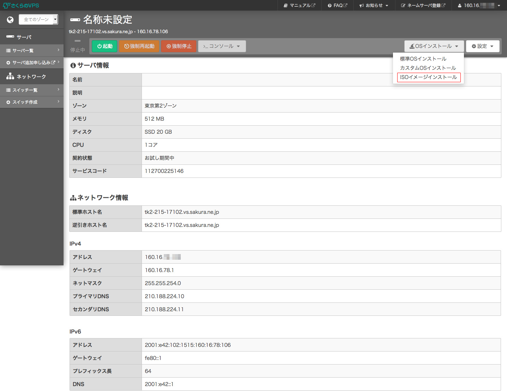The height and width of the screenshot is (391, 507).
Task: Choose 標準OSインストール from the menu
Action: 423,59
